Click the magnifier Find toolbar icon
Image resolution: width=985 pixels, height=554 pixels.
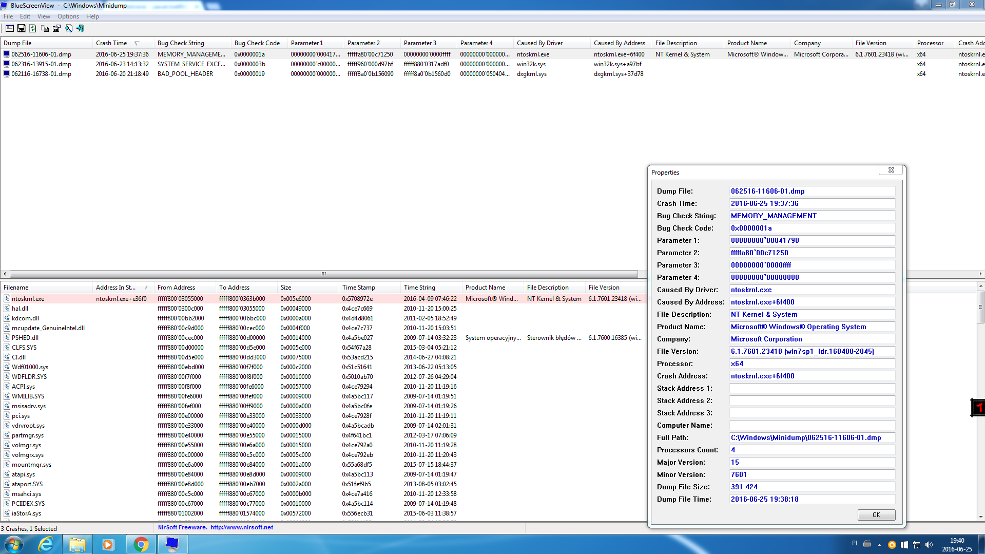tap(69, 28)
